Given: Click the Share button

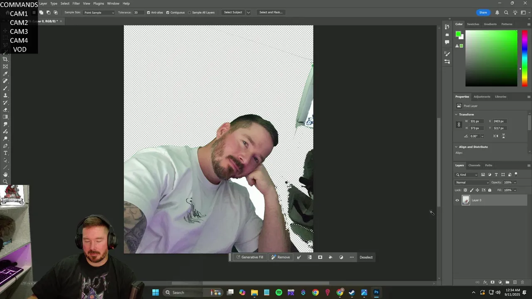Looking at the screenshot, I should click(483, 12).
